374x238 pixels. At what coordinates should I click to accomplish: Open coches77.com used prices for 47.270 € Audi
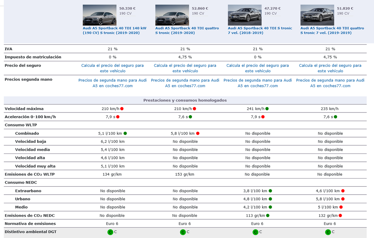pyautogui.click(x=258, y=83)
